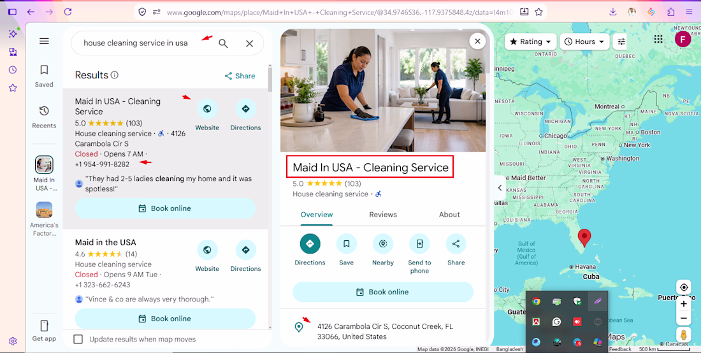This screenshot has width=701, height=353.
Task: Open the browser application menu
Action: pos(689,12)
